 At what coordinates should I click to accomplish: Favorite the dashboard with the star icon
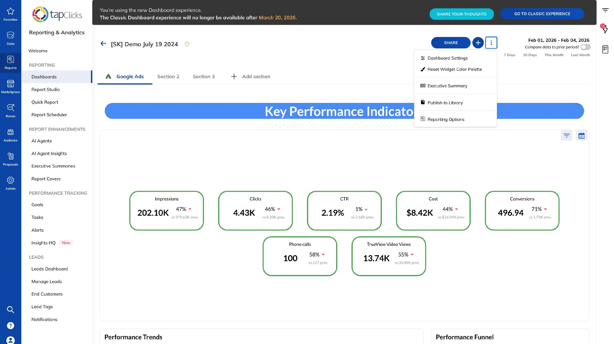(187, 44)
